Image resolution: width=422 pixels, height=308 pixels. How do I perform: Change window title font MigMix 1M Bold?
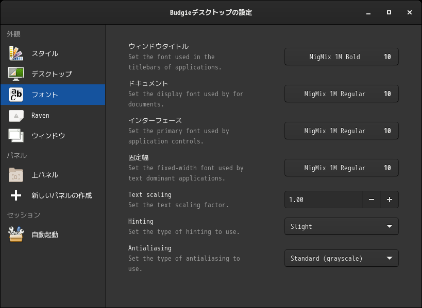pyautogui.click(x=341, y=57)
